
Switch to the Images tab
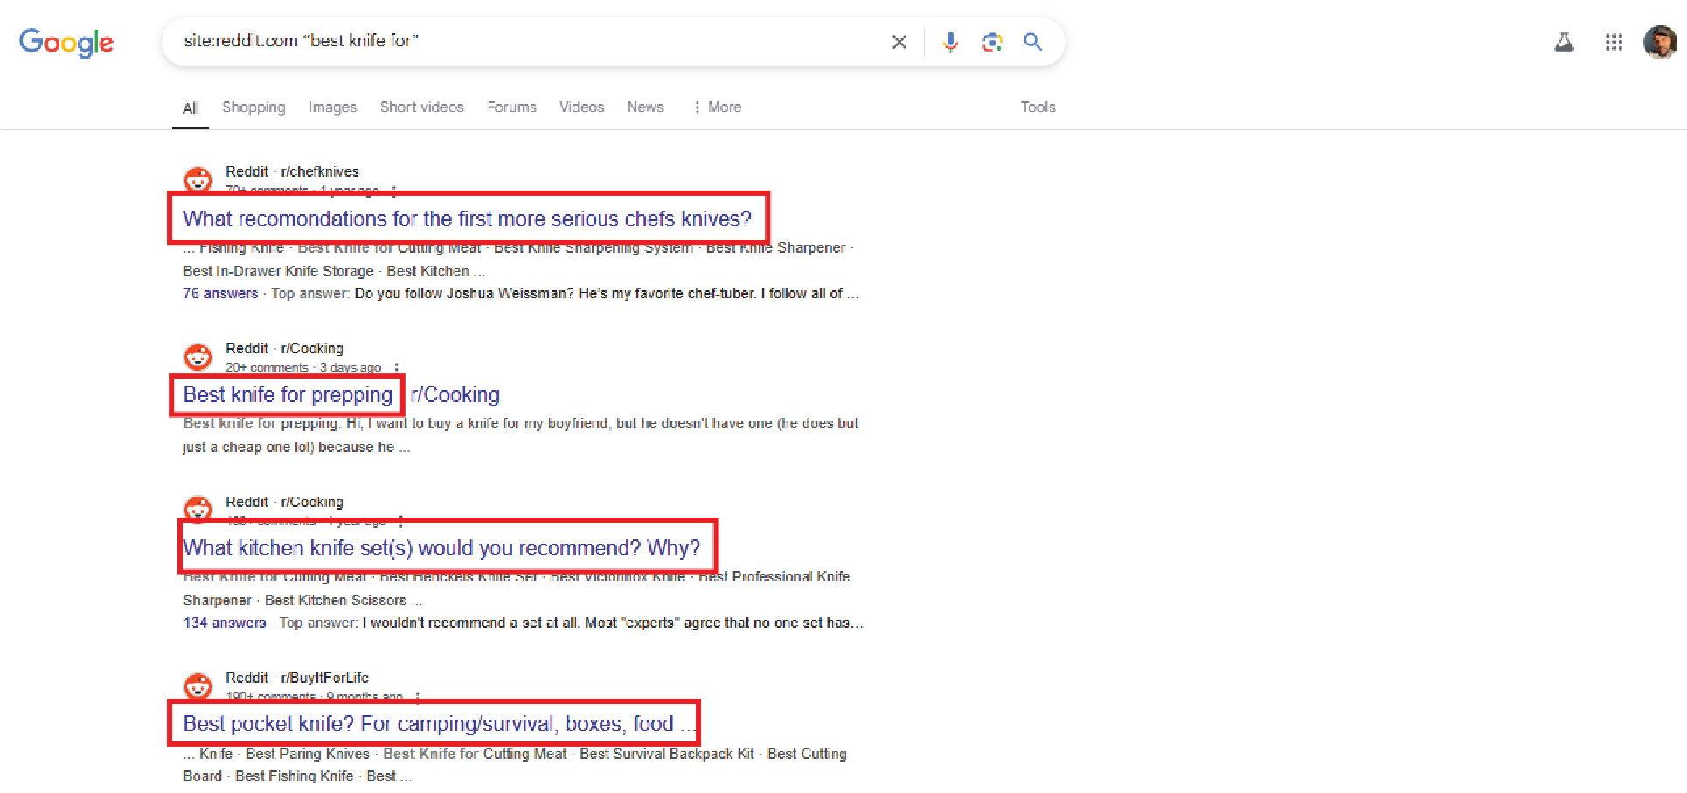332,107
